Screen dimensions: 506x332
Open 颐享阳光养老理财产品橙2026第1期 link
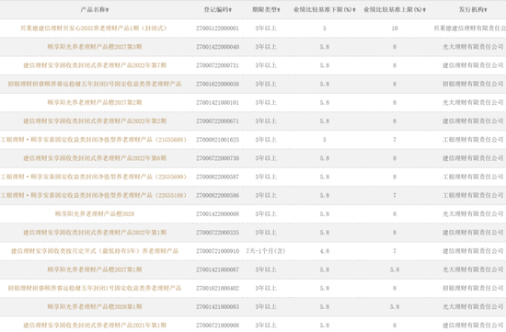point(95,307)
